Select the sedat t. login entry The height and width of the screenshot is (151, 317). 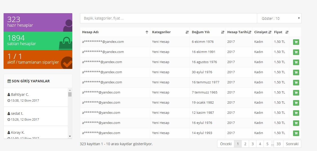[36, 116]
